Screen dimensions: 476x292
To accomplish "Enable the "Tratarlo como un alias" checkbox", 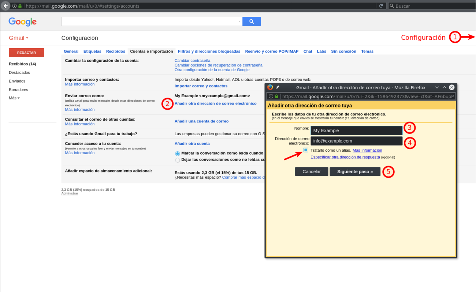I will (x=305, y=150).
